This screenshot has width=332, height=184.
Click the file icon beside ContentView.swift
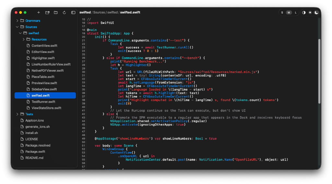click(x=28, y=46)
